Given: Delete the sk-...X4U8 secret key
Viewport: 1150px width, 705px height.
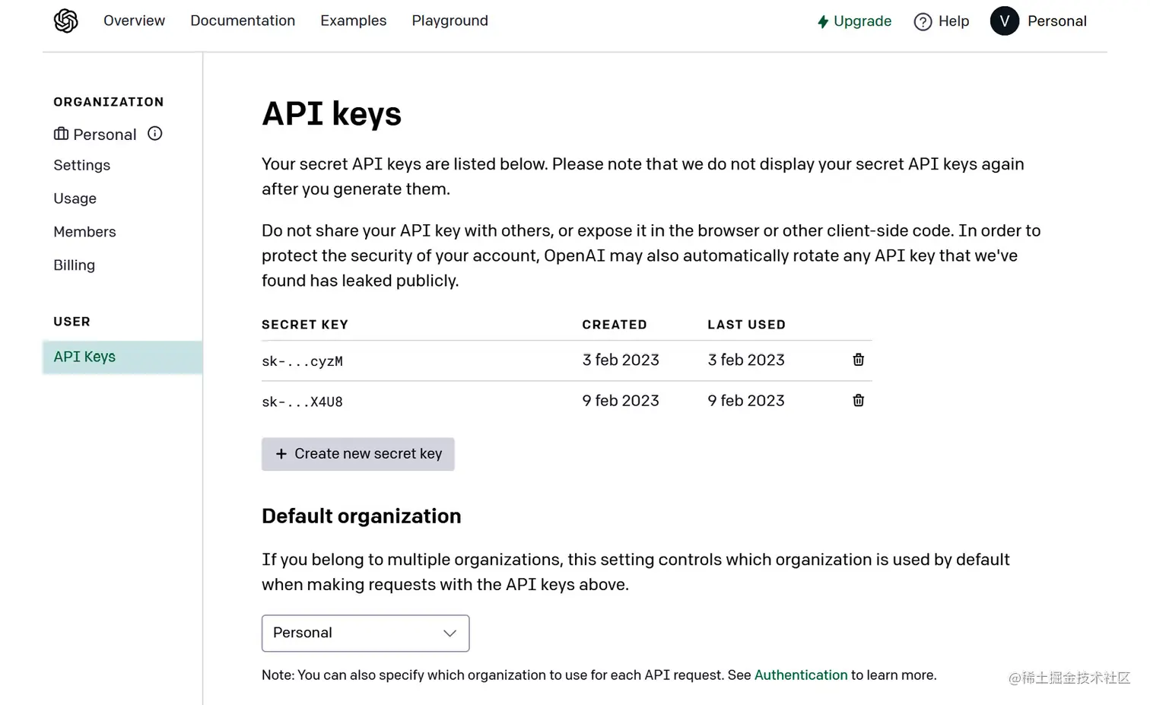Looking at the screenshot, I should click(858, 401).
